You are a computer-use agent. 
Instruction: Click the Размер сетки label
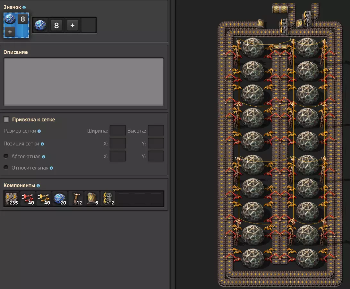pos(20,131)
